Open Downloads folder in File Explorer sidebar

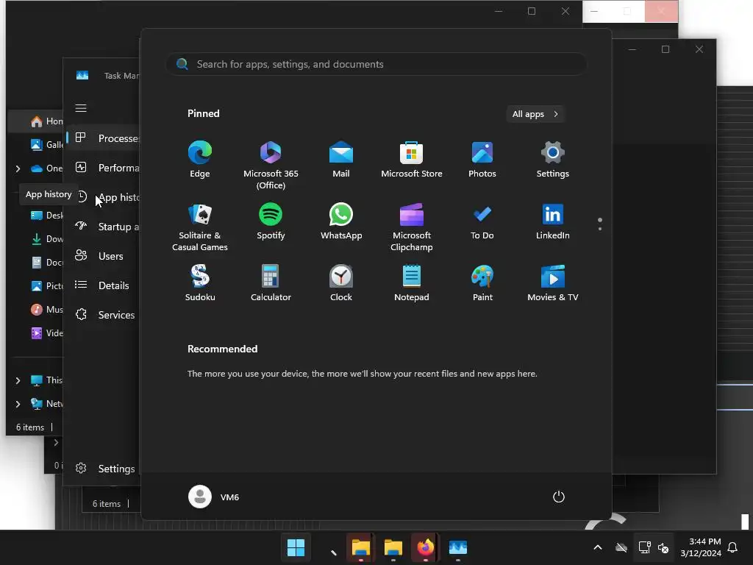pyautogui.click(x=46, y=239)
